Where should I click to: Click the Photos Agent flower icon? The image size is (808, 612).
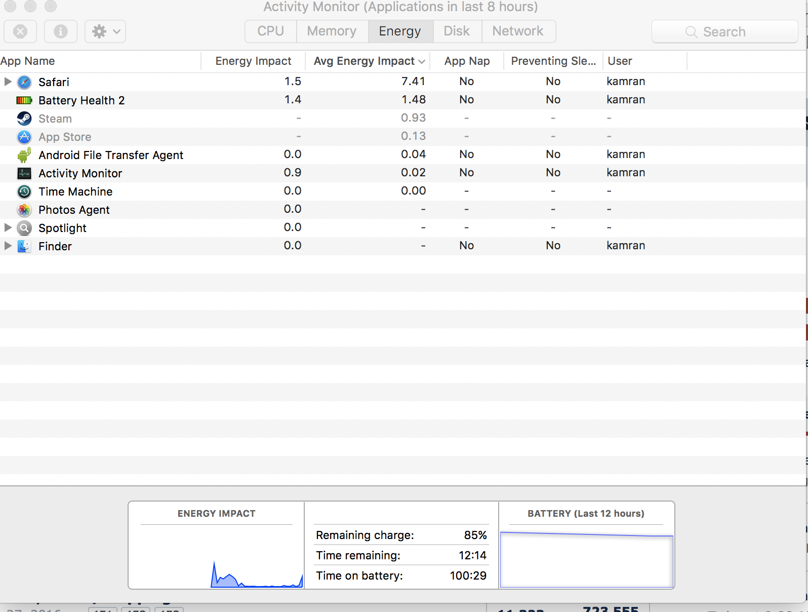[x=24, y=210]
